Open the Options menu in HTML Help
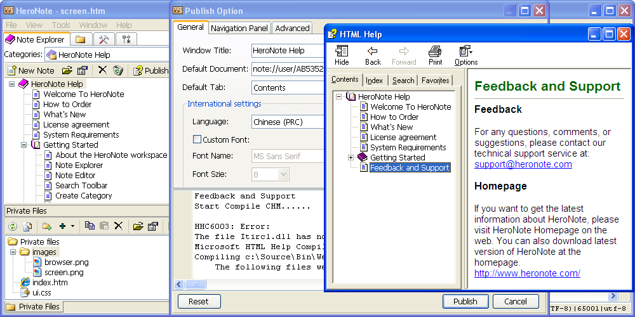The height and width of the screenshot is (317, 635). (466, 55)
